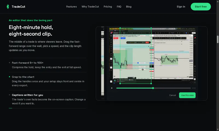Screen dimensions: 219x131
Task: Go to the Pricing page
Action: (x=108, y=7)
